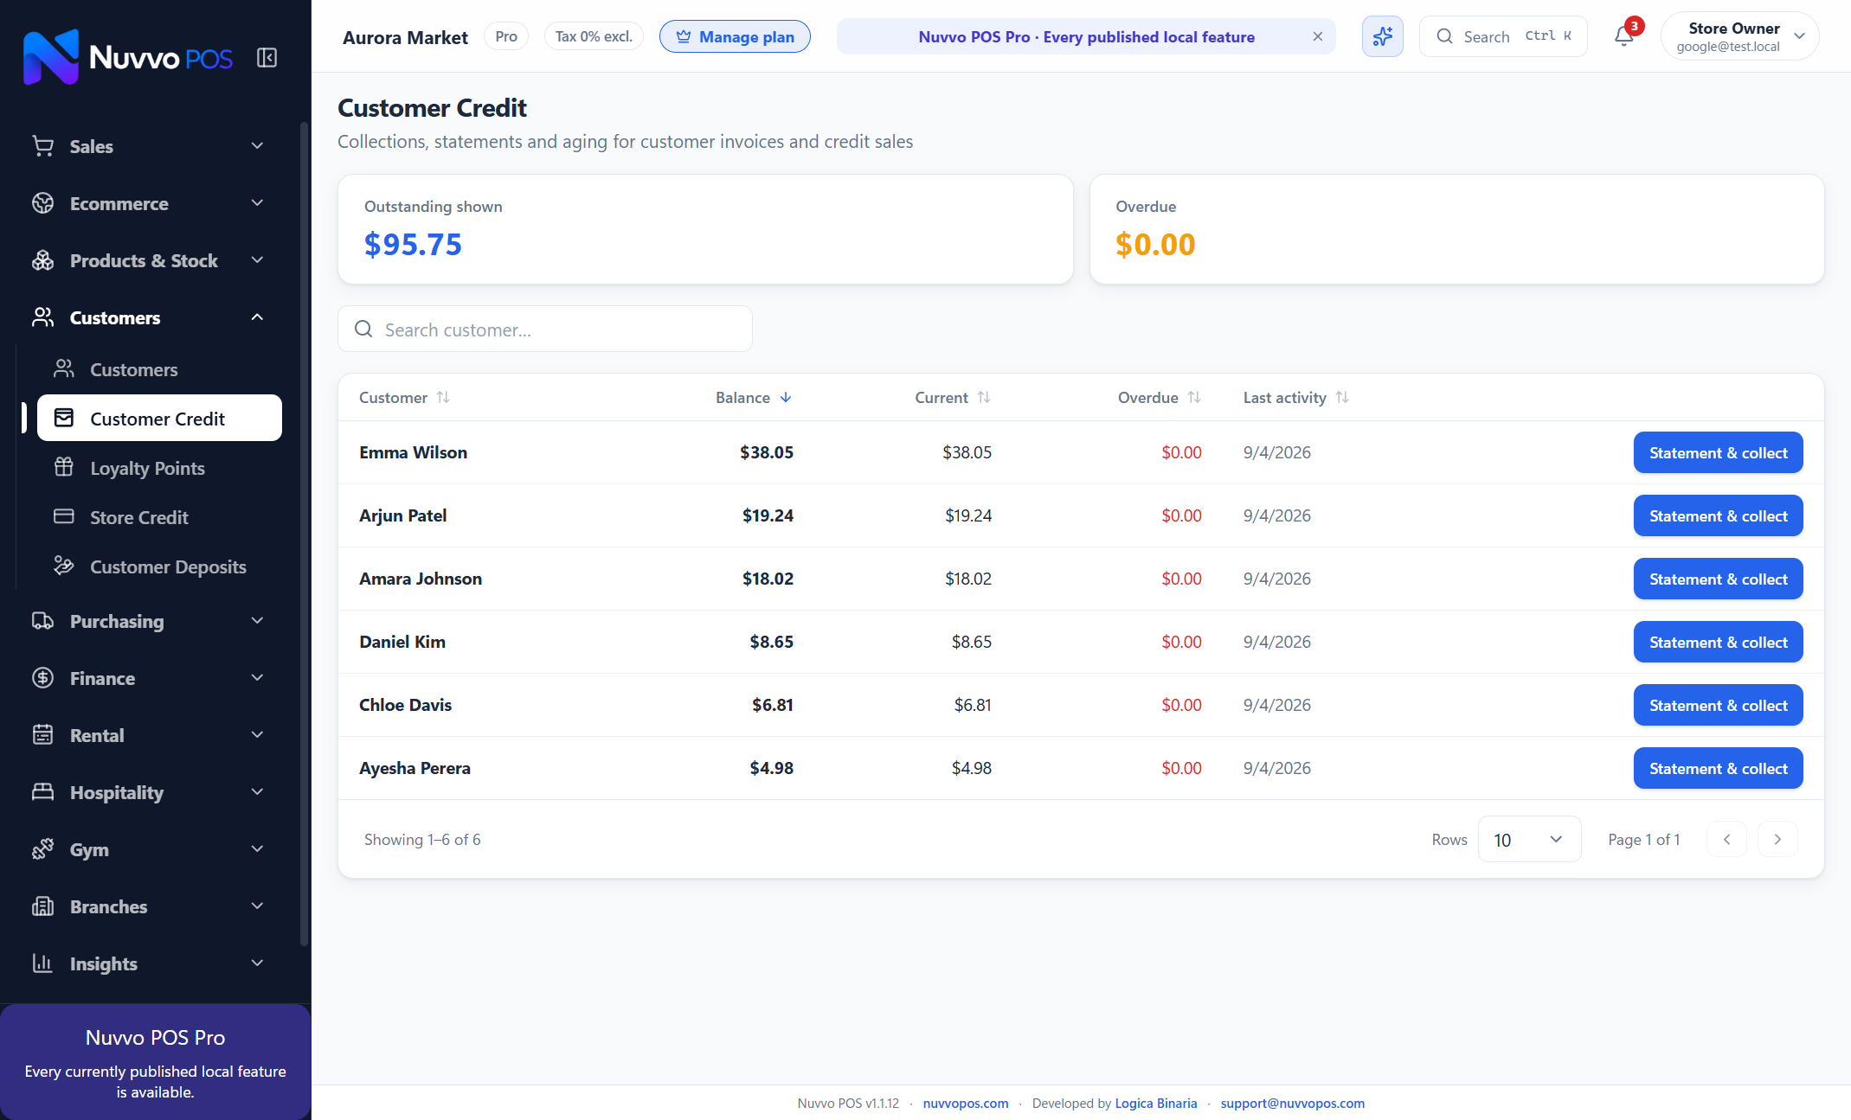Dismiss the Nuvvo POS Pro banner
The width and height of the screenshot is (1851, 1120).
point(1317,36)
